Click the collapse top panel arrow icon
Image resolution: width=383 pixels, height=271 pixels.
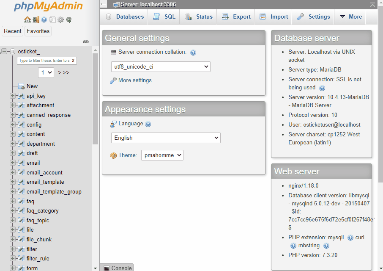pos(372,5)
